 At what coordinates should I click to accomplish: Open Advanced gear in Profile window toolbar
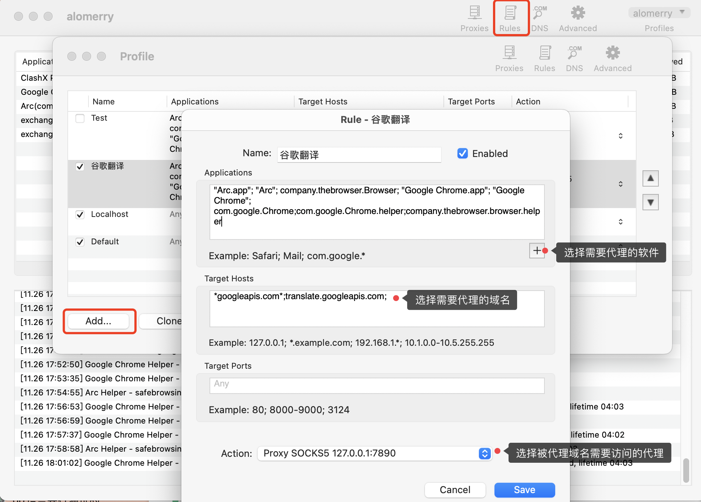[613, 58]
